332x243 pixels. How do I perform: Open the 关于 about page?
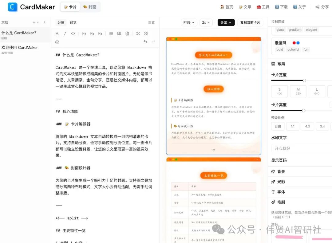(300, 7)
